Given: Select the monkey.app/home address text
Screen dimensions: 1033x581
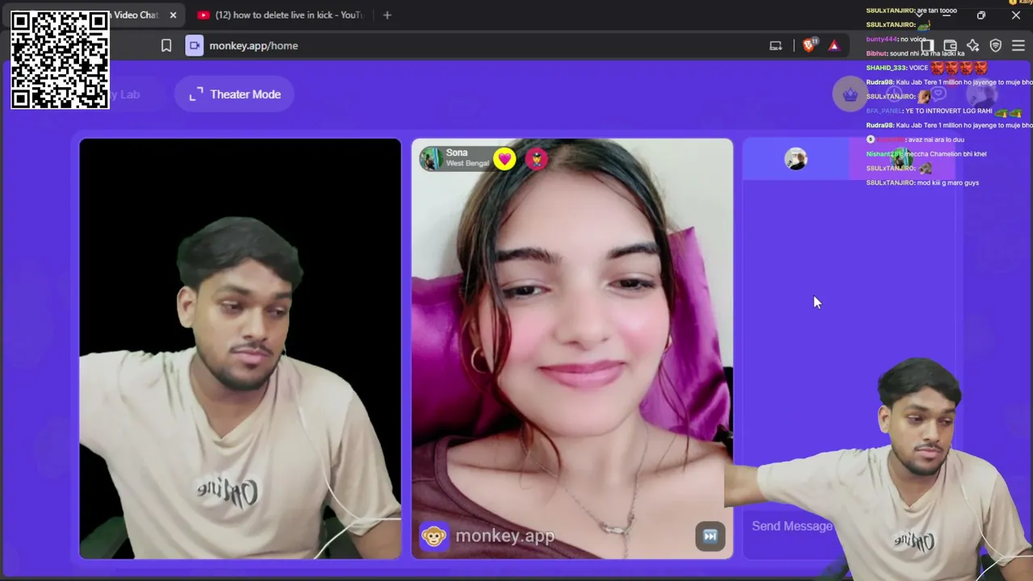Looking at the screenshot, I should point(253,46).
